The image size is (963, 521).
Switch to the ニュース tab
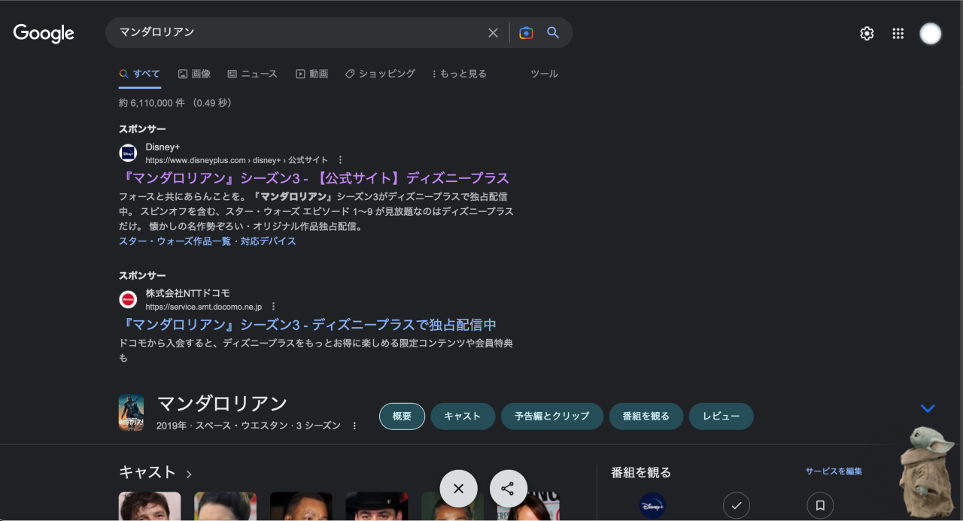point(253,74)
